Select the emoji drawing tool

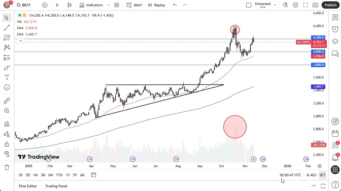pos(7,87)
